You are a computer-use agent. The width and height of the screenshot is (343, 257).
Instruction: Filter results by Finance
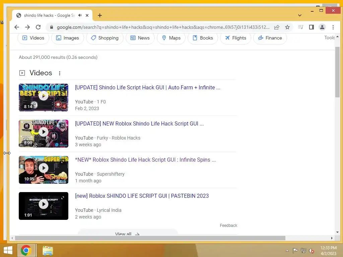[270, 38]
